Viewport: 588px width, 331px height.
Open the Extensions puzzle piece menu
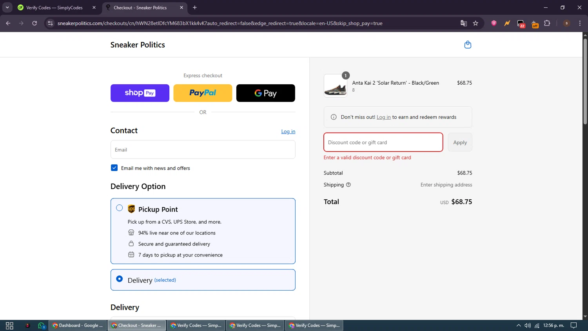(547, 23)
